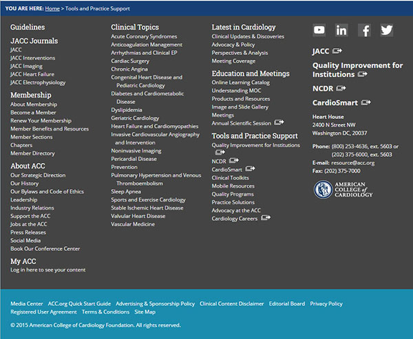Click external link icon beside right-column JACC

(337, 51)
